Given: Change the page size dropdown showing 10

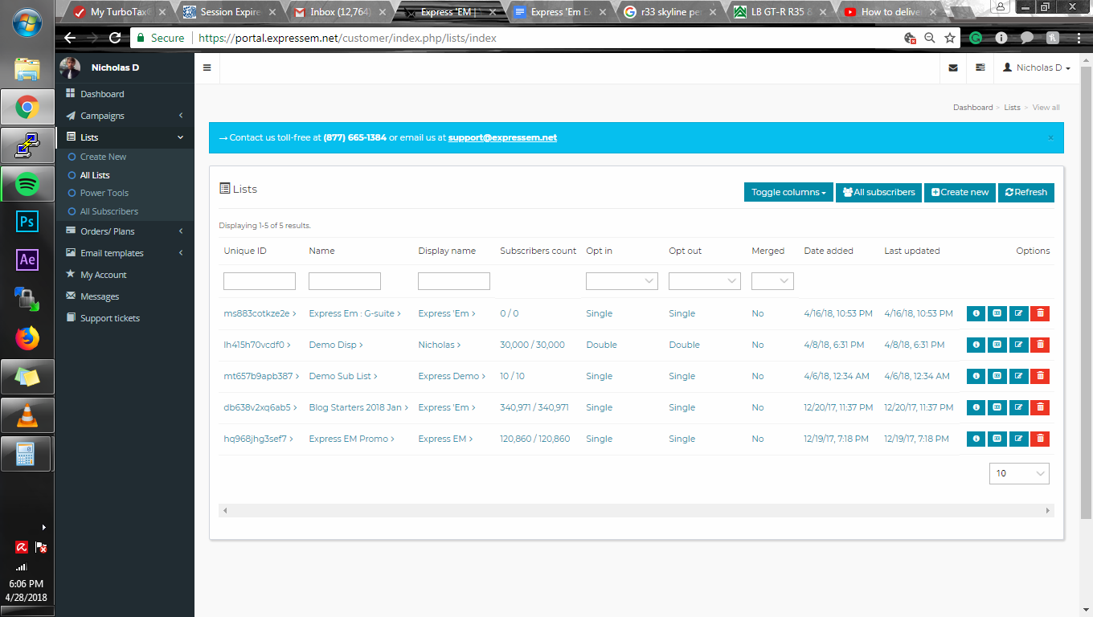Looking at the screenshot, I should tap(1019, 473).
